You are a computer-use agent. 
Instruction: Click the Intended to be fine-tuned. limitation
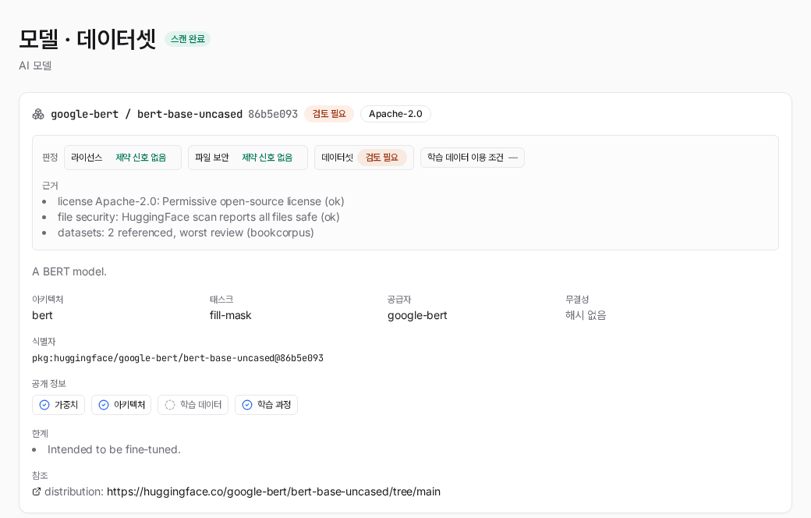(x=114, y=449)
